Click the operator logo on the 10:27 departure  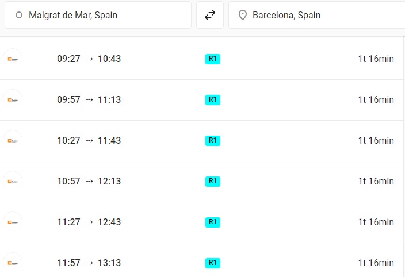[x=13, y=140]
